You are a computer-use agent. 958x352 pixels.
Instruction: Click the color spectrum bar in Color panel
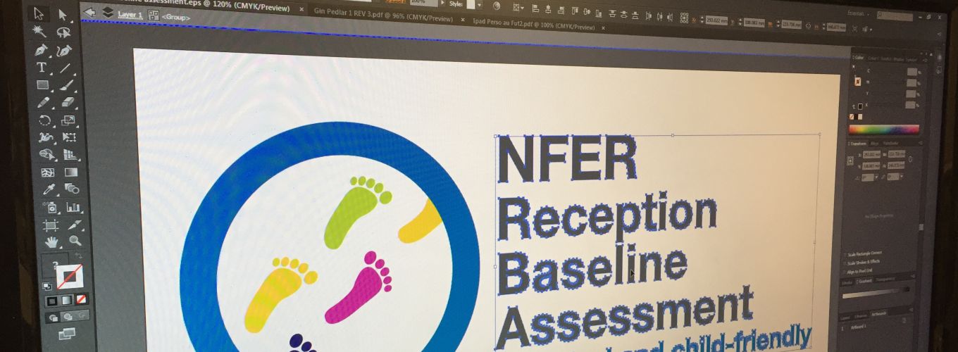coord(884,130)
